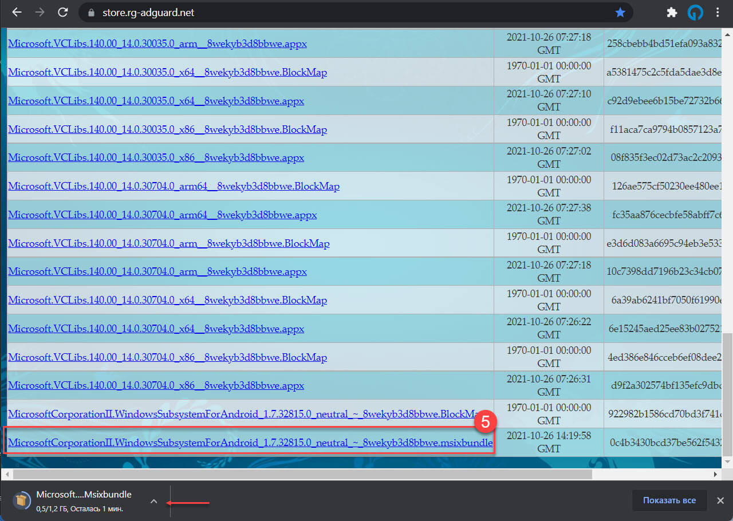Close the downloads bar
Screen dimensions: 733x521
click(720, 500)
